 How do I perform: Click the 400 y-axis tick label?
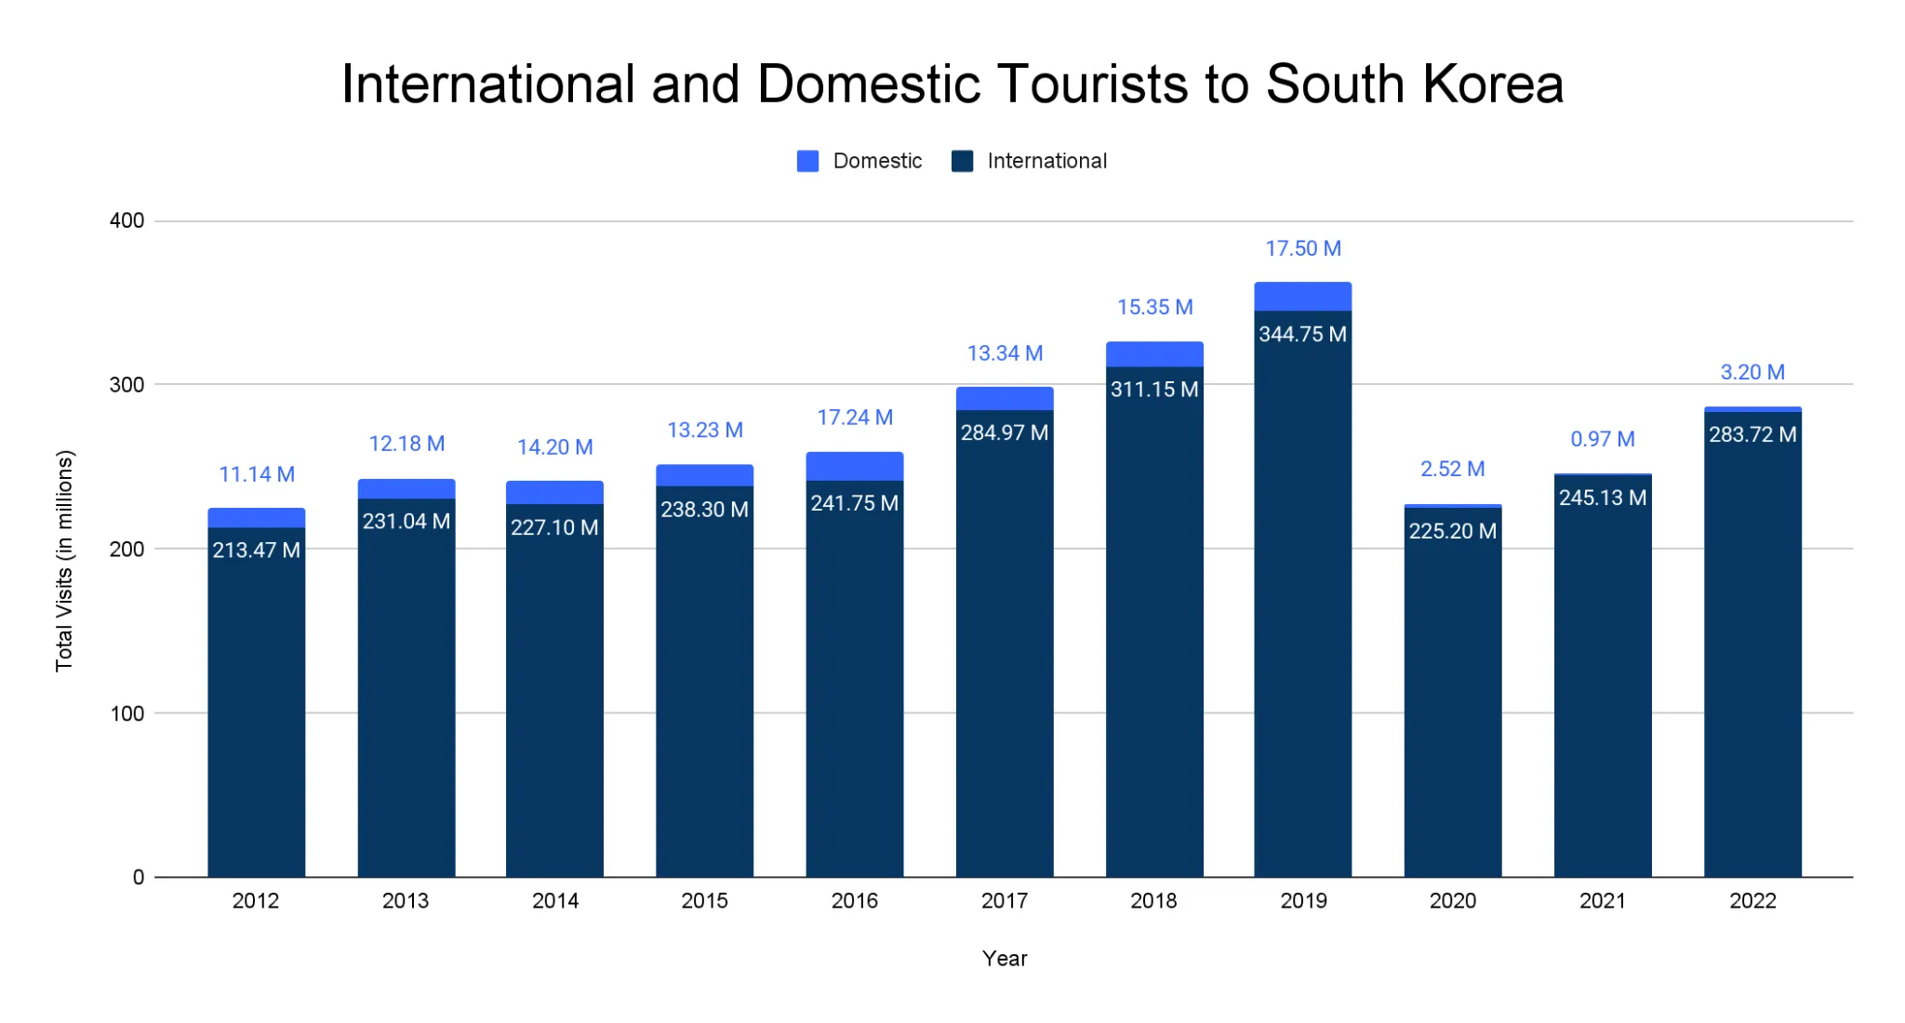[127, 220]
